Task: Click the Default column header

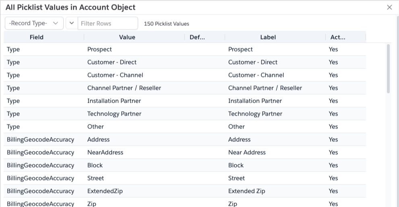Action: (x=197, y=37)
